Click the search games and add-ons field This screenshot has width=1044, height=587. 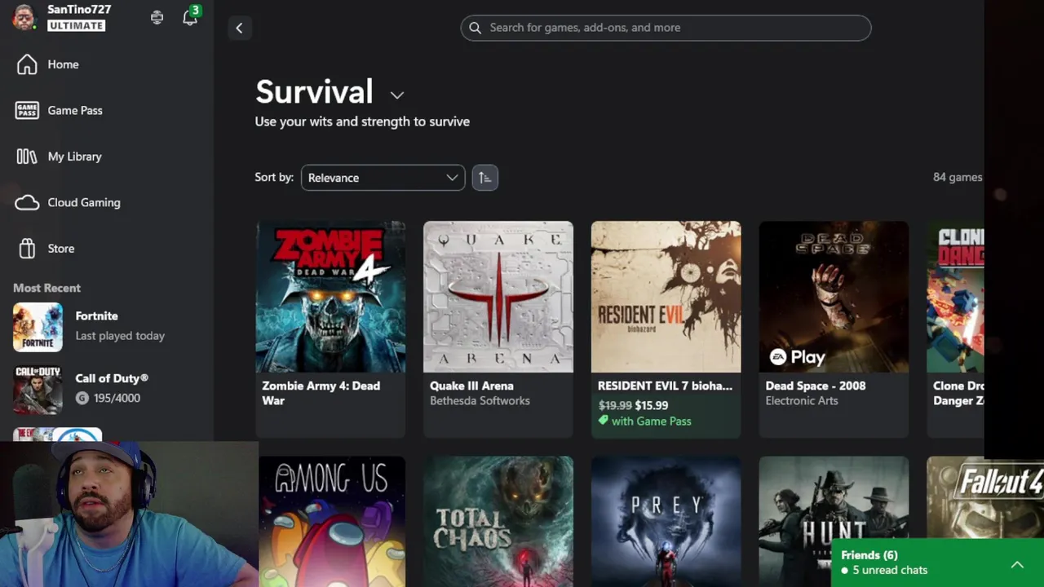pos(666,28)
